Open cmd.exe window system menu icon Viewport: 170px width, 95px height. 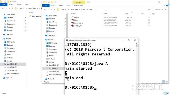(x=67, y=40)
